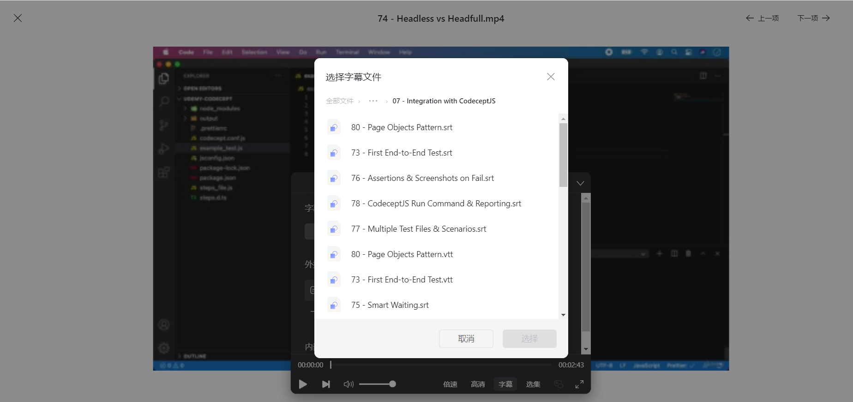
Task: Enter fullscreen with the expand arrows icon
Action: (579, 384)
